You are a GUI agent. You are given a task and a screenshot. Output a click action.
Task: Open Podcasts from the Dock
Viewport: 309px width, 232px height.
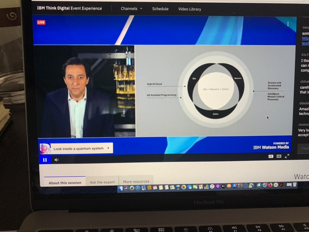pos(218,186)
